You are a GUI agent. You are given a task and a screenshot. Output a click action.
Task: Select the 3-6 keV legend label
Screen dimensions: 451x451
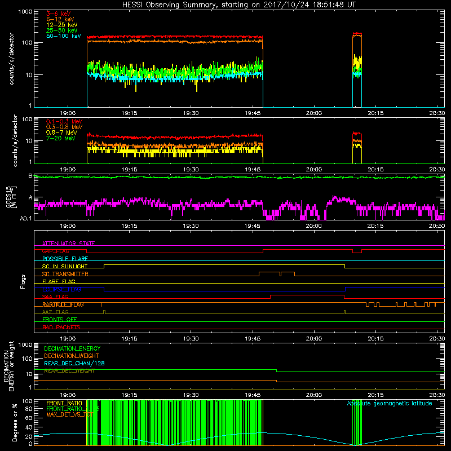(59, 14)
